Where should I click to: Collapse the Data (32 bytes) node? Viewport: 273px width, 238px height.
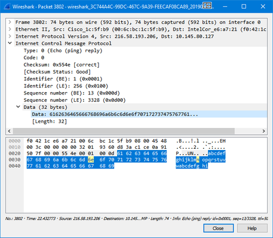(18, 107)
